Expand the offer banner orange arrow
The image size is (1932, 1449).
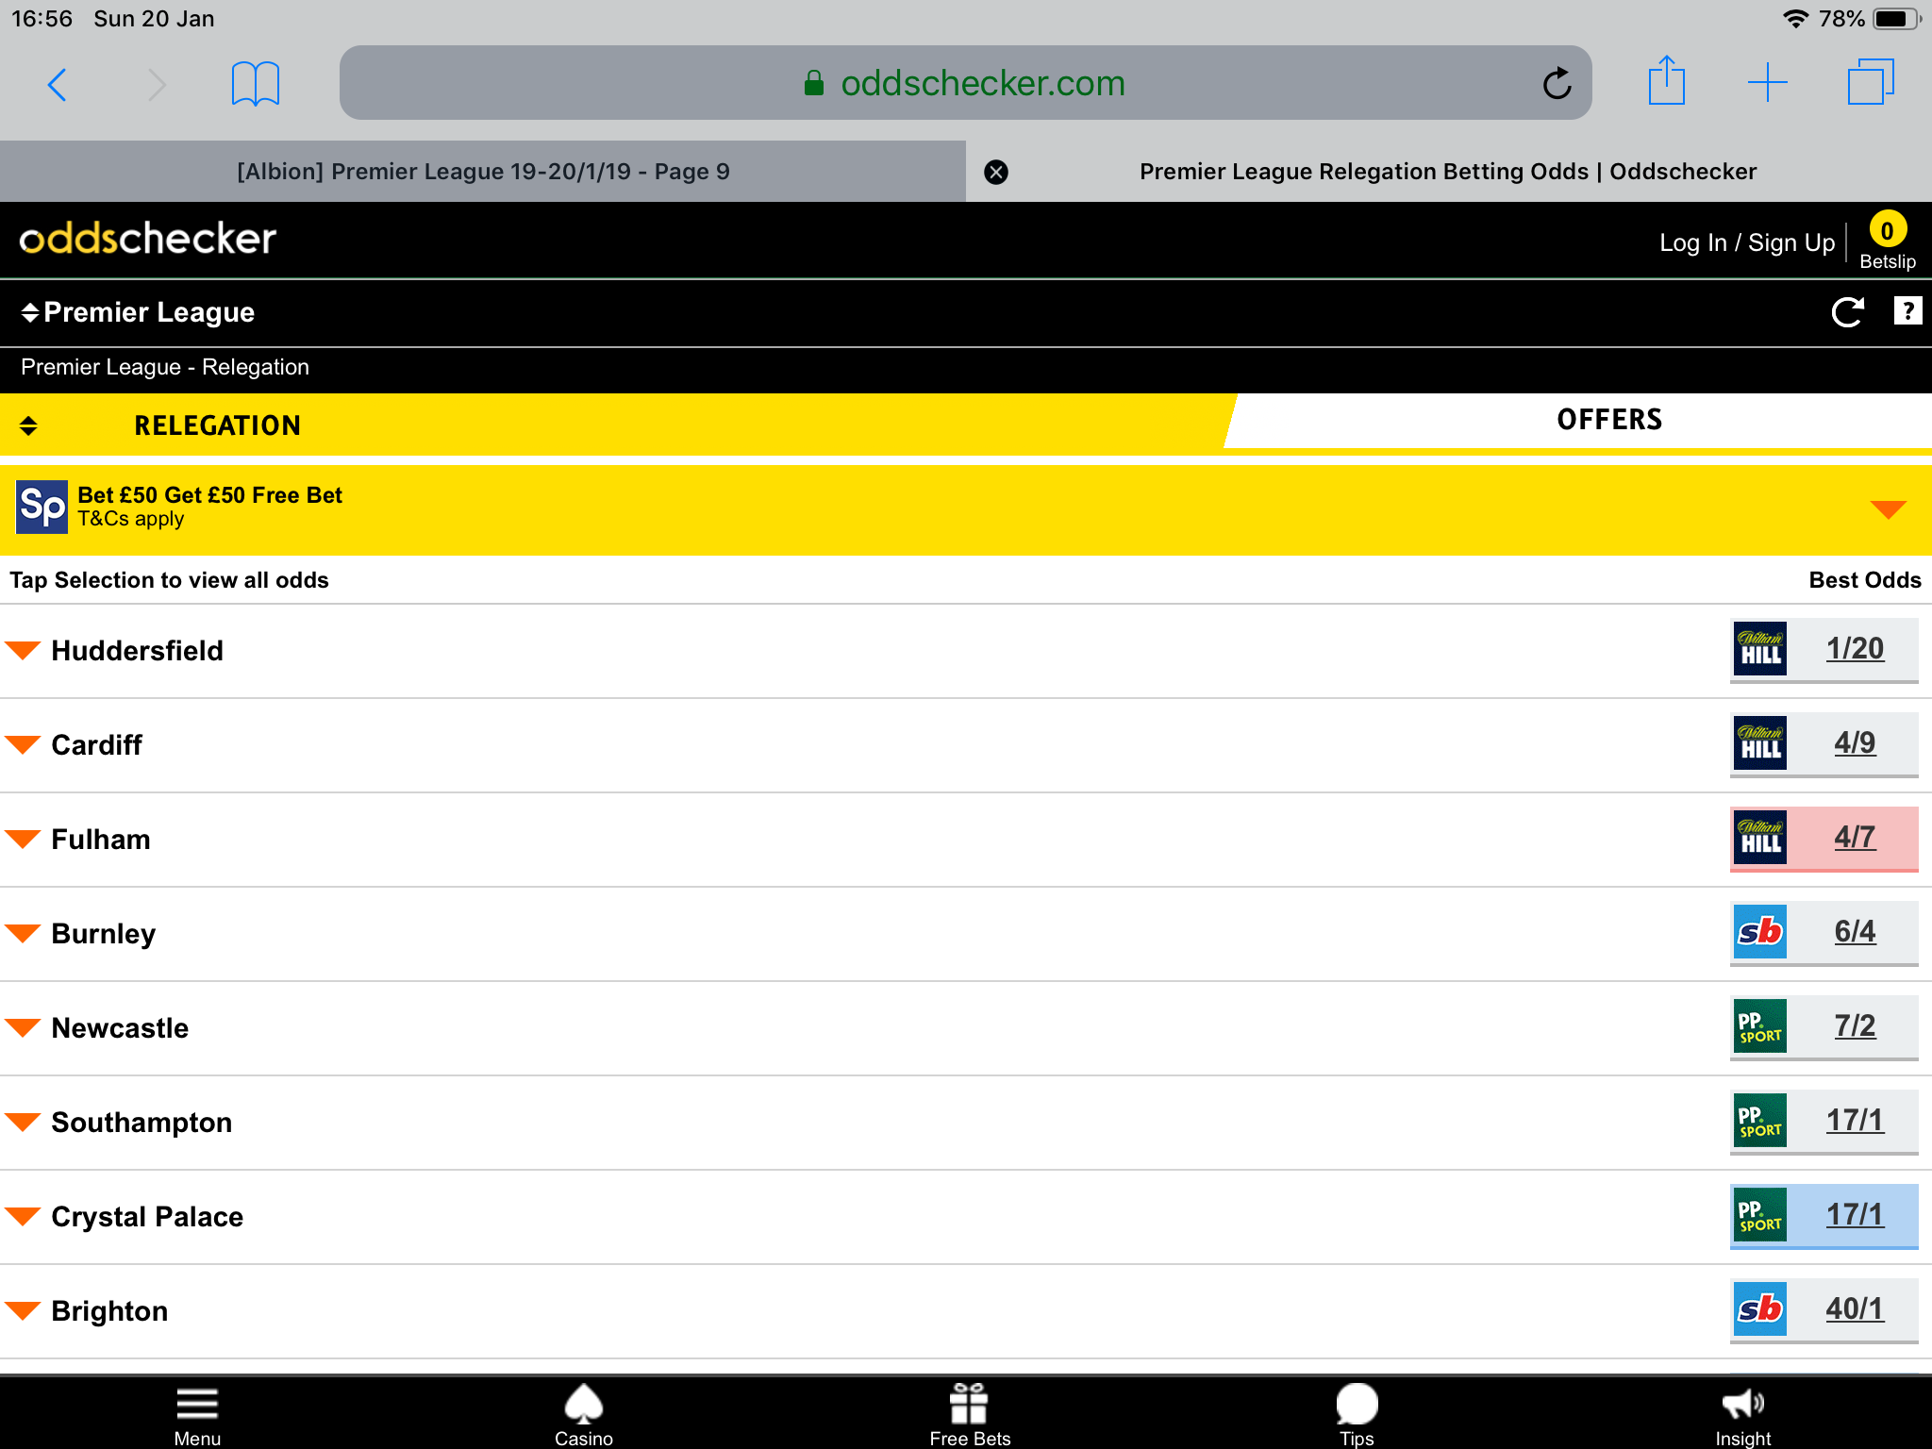tap(1888, 509)
